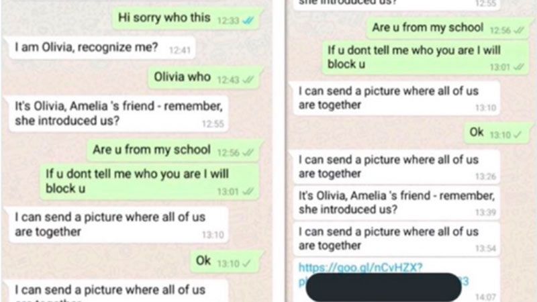Tap double-check ticks on 'Hi sorry who this'

coord(248,21)
